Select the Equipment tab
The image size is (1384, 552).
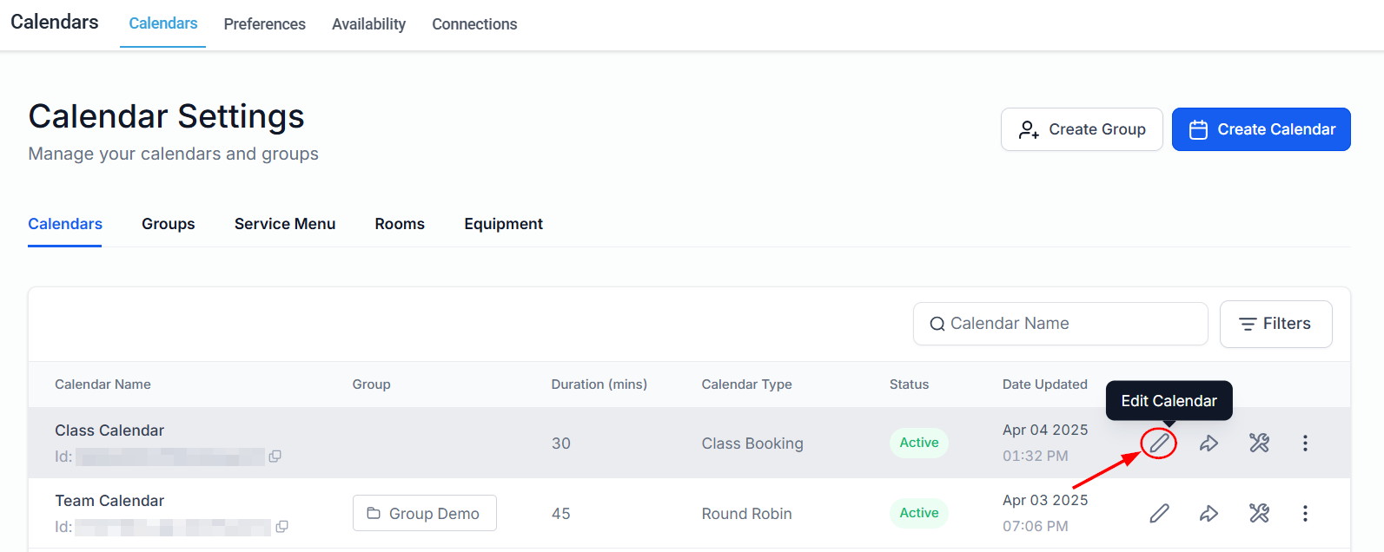coord(503,224)
